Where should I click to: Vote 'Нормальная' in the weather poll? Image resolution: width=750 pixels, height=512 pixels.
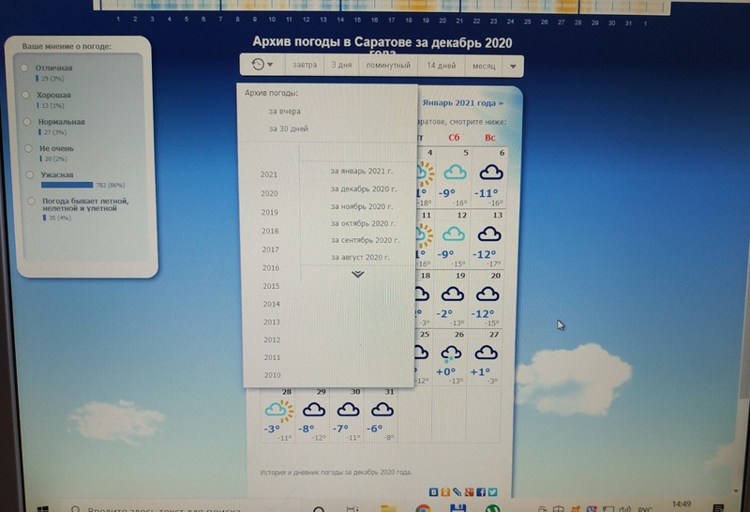pos(27,122)
